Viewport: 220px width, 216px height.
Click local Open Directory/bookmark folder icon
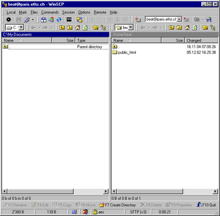tap(96, 28)
